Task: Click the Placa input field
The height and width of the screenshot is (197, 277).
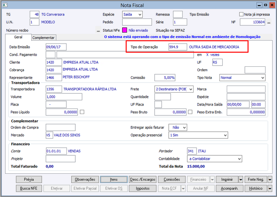Action: coord(56,104)
